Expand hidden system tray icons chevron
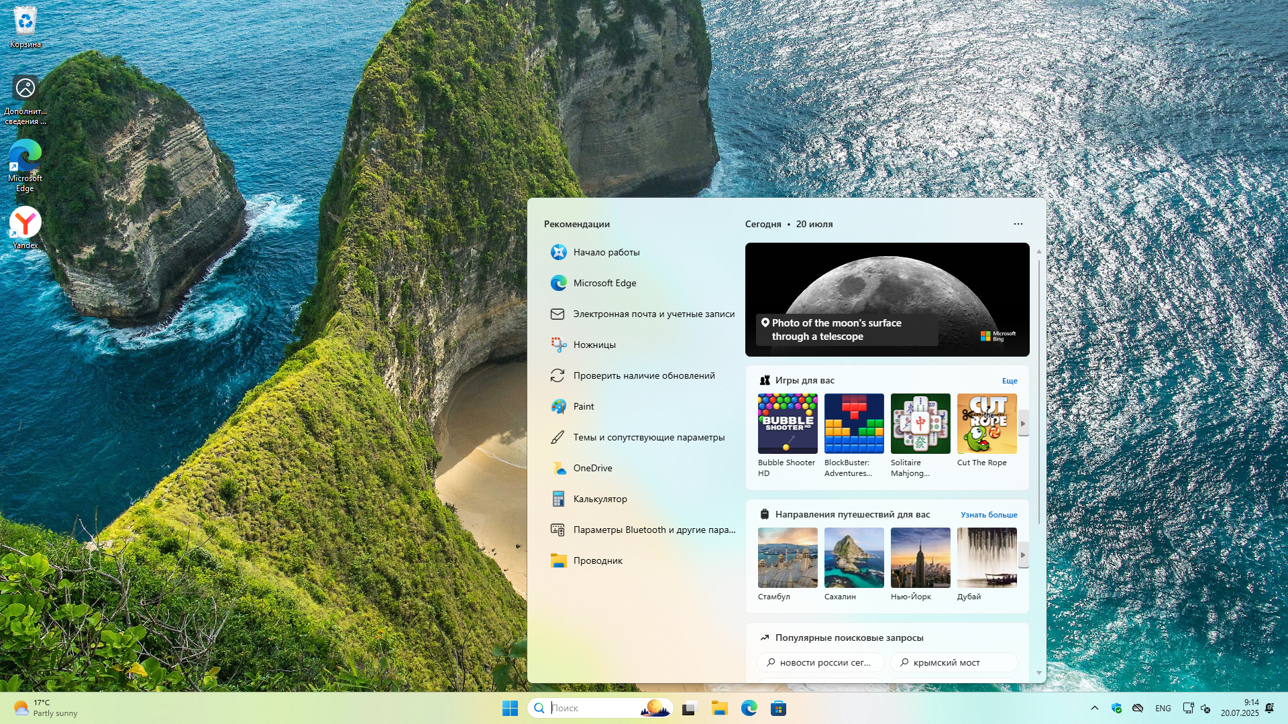The width and height of the screenshot is (1288, 724). [x=1094, y=708]
